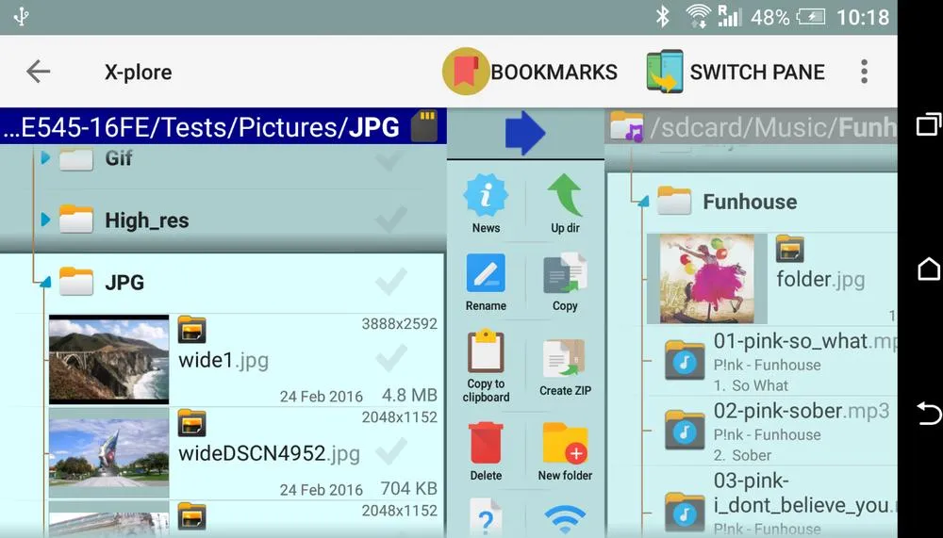Screen dimensions: 943x538
Task: Tap the Copy files icon
Action: 565,273
